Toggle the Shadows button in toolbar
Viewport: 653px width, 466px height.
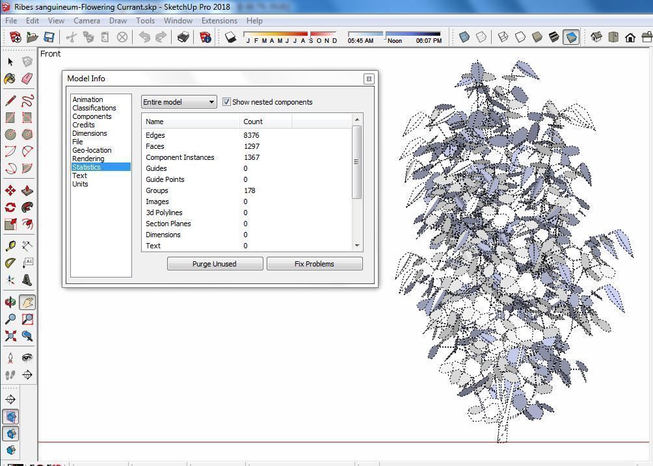tap(231, 38)
